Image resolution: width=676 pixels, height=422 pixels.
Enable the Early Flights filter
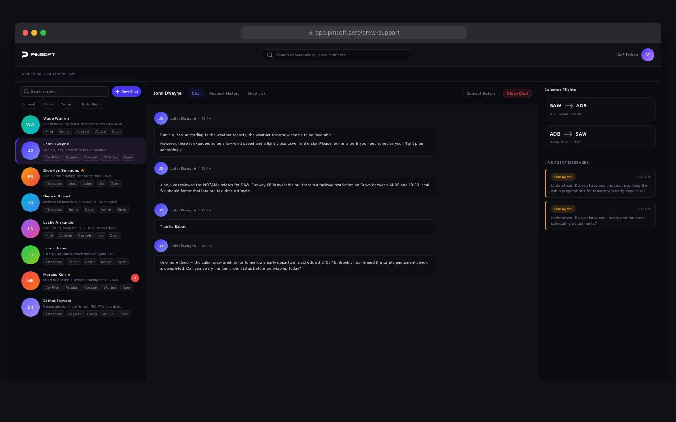(92, 105)
